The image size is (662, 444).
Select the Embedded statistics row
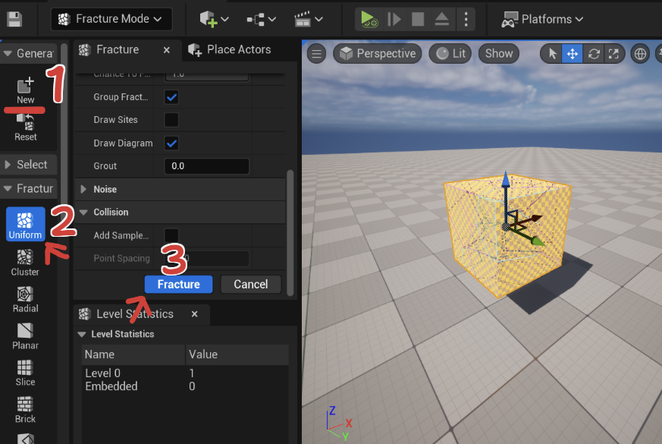click(x=185, y=386)
